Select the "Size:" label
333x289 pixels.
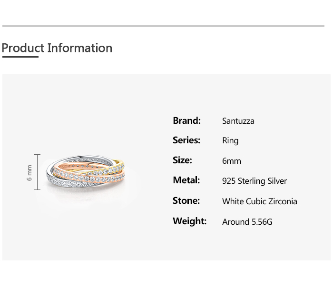[x=182, y=160]
